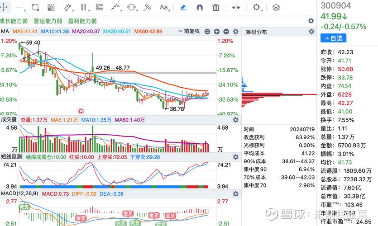The height and width of the screenshot is (226, 378).
Task: Open the Aa text annotation tool
Action: (164, 8)
